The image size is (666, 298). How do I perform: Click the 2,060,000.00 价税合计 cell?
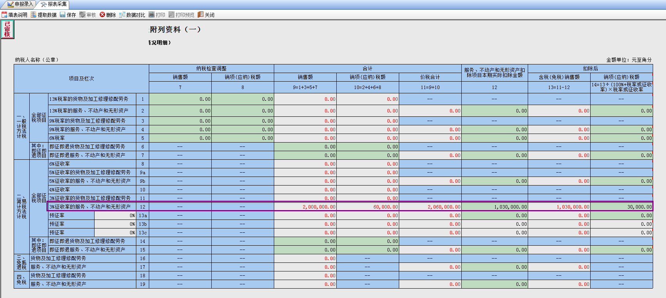click(430, 207)
